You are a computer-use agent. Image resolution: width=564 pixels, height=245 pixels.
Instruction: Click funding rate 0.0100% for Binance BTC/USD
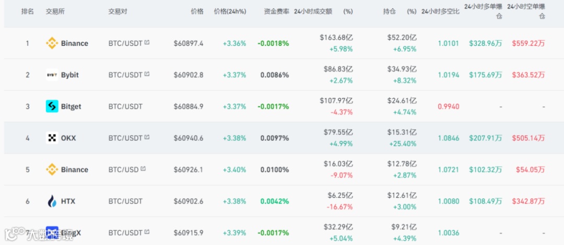coord(275,169)
